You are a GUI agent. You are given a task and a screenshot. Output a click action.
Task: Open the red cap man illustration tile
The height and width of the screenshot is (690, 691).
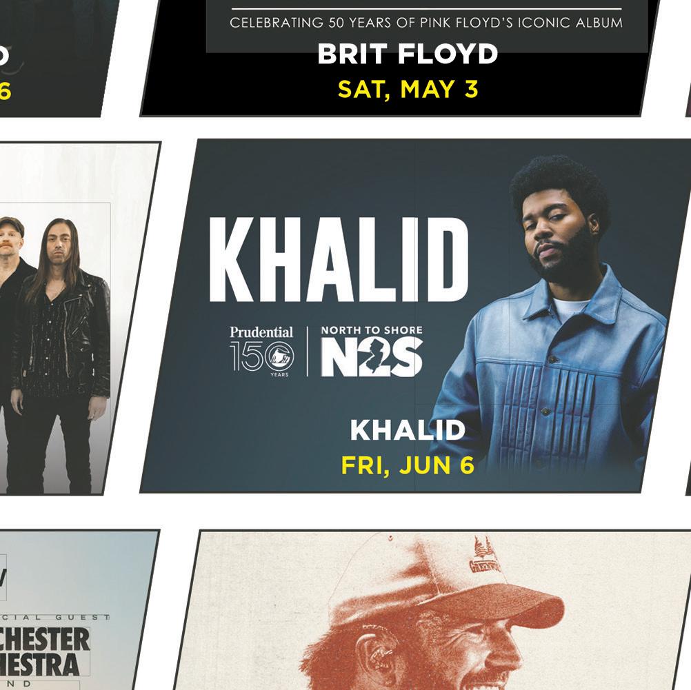tap(432, 610)
